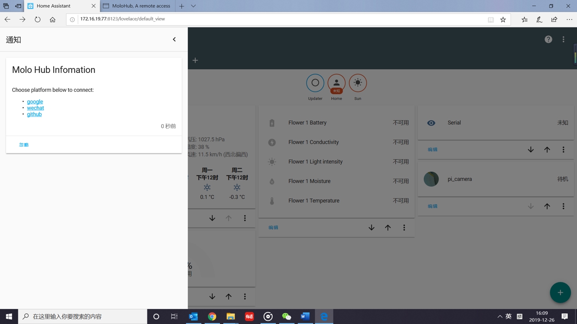Click the Flower 1 Temperature thermometer icon

pyautogui.click(x=272, y=200)
